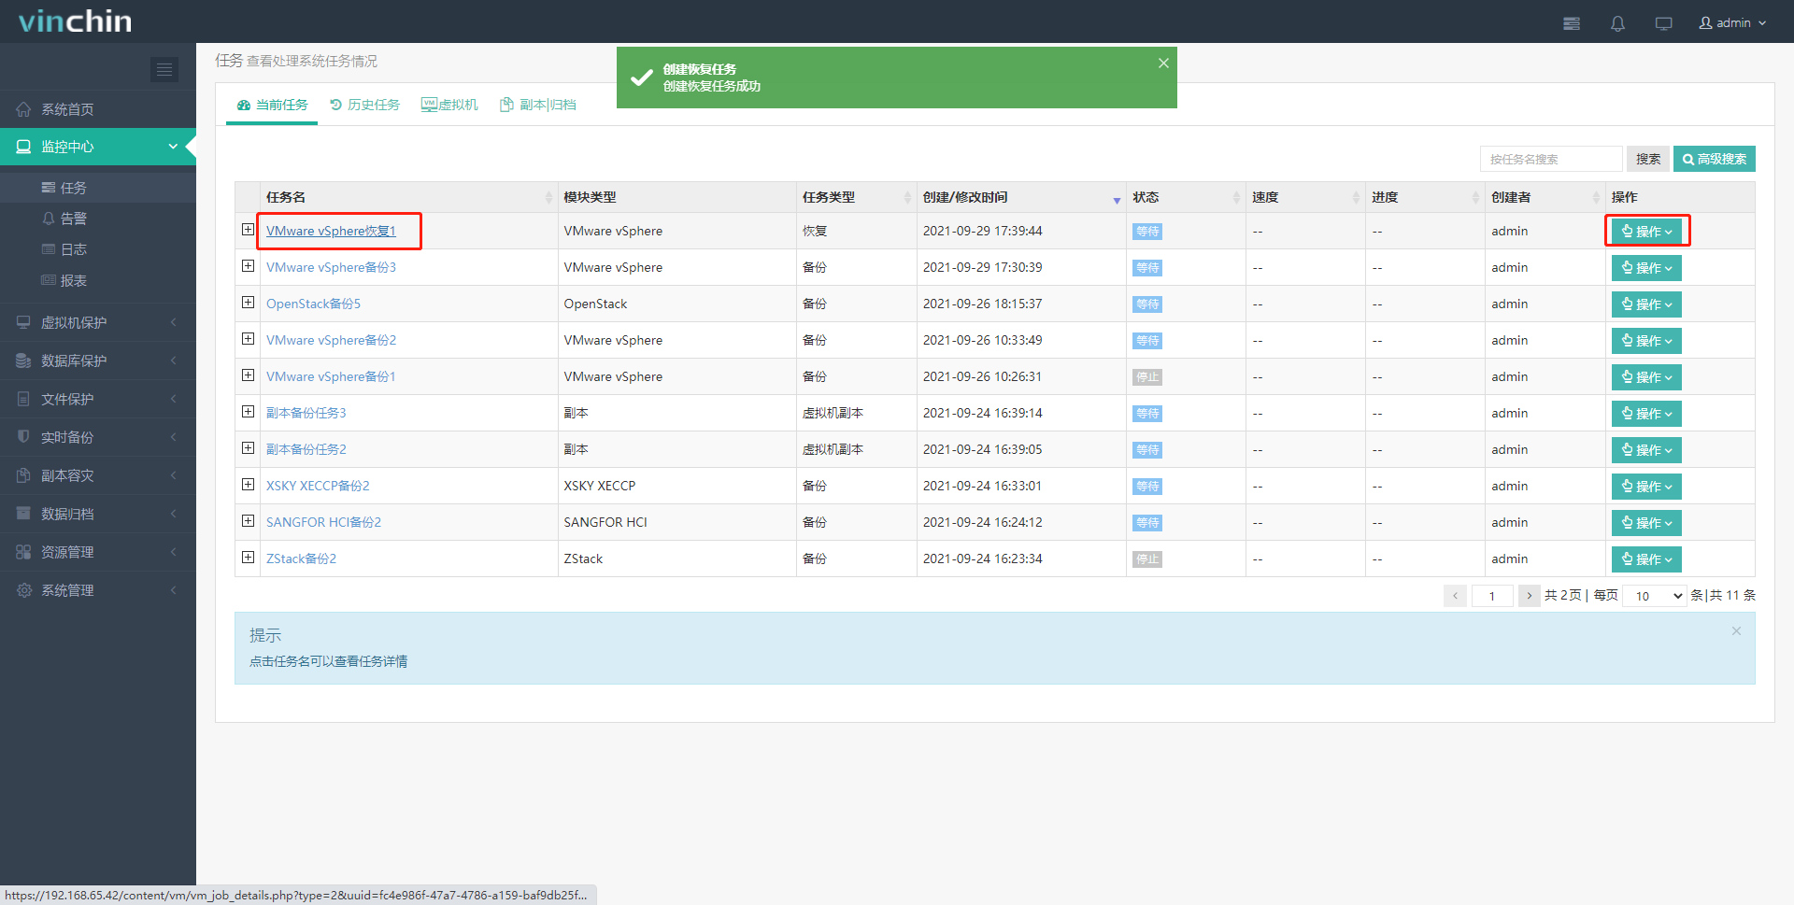Go to 系统首页 in sidebar
Image resolution: width=1794 pixels, height=905 pixels.
coord(98,109)
